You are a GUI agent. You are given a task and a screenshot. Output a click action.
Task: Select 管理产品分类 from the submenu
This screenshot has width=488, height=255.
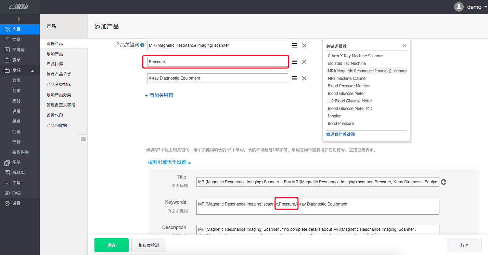(x=59, y=74)
